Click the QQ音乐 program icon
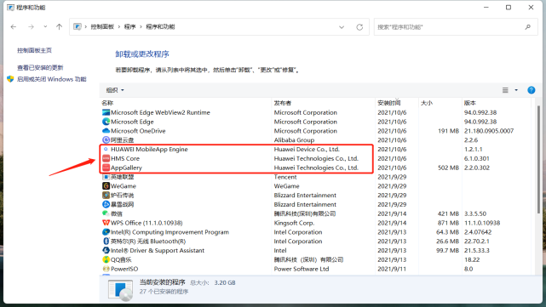Screen dimensions: 546x307 106,259
